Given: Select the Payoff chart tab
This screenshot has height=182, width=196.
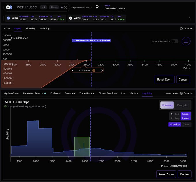Looking at the screenshot, I should click(18, 28).
